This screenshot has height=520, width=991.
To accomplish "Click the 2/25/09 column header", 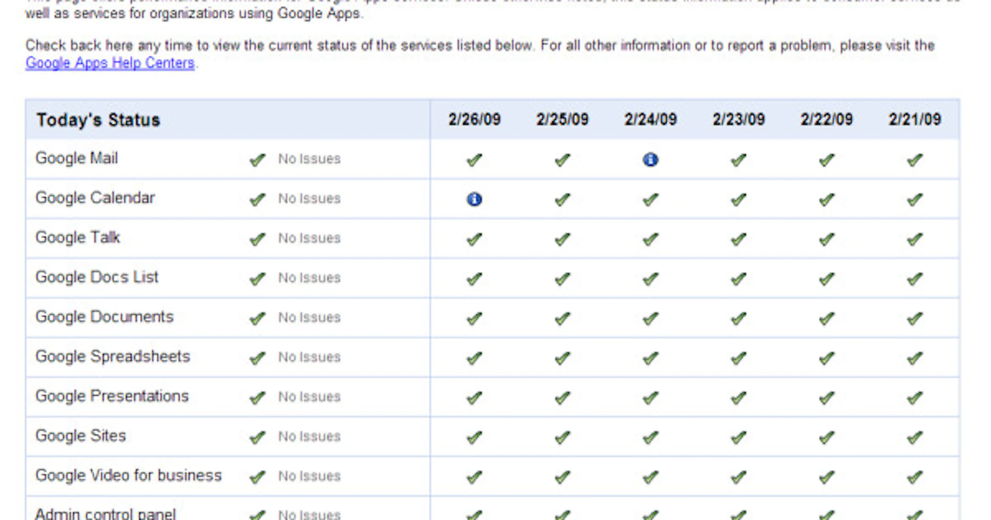I will (x=562, y=119).
